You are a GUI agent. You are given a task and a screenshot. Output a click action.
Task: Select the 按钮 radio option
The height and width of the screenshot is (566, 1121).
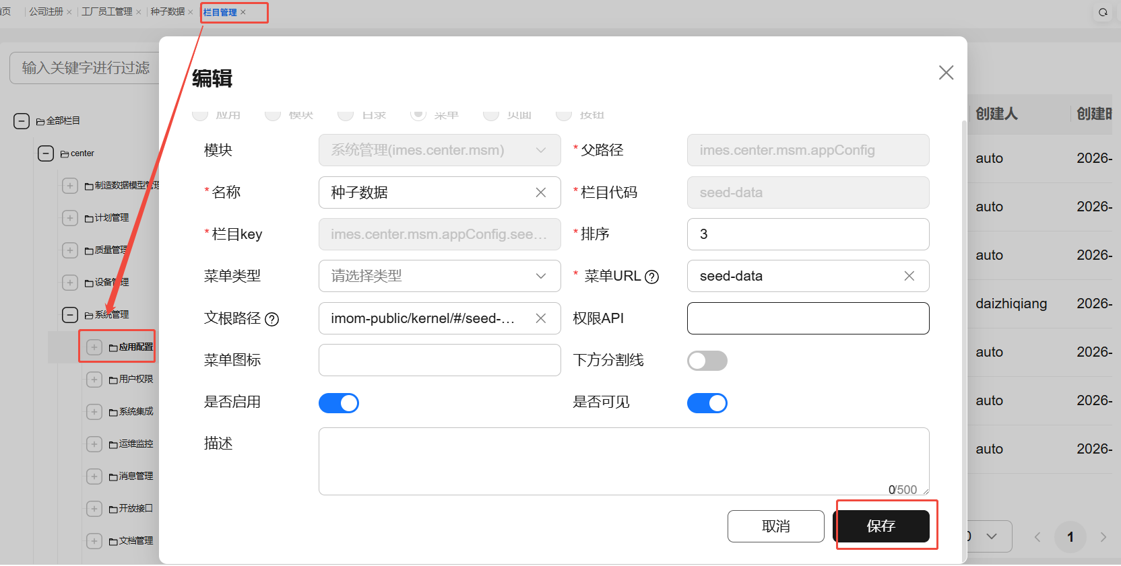(x=564, y=114)
